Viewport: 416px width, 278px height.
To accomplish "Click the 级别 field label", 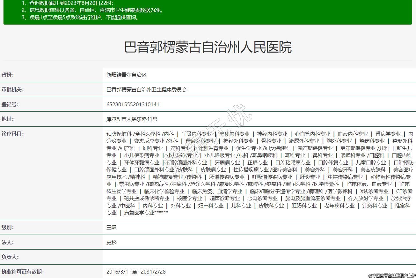I will click(x=8, y=227).
